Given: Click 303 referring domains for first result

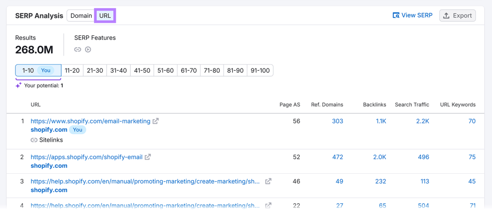Looking at the screenshot, I should (338, 121).
